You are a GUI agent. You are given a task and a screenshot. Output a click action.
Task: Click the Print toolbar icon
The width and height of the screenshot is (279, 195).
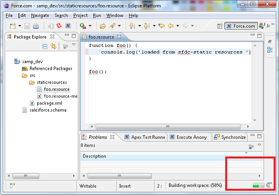(x=36, y=26)
